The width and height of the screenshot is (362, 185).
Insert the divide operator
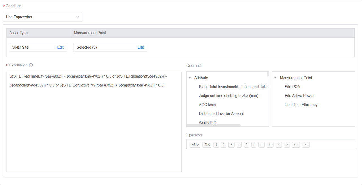pyautogui.click(x=254, y=145)
